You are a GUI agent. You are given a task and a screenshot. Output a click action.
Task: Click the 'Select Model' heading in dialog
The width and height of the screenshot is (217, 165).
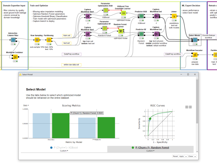tap(36, 90)
